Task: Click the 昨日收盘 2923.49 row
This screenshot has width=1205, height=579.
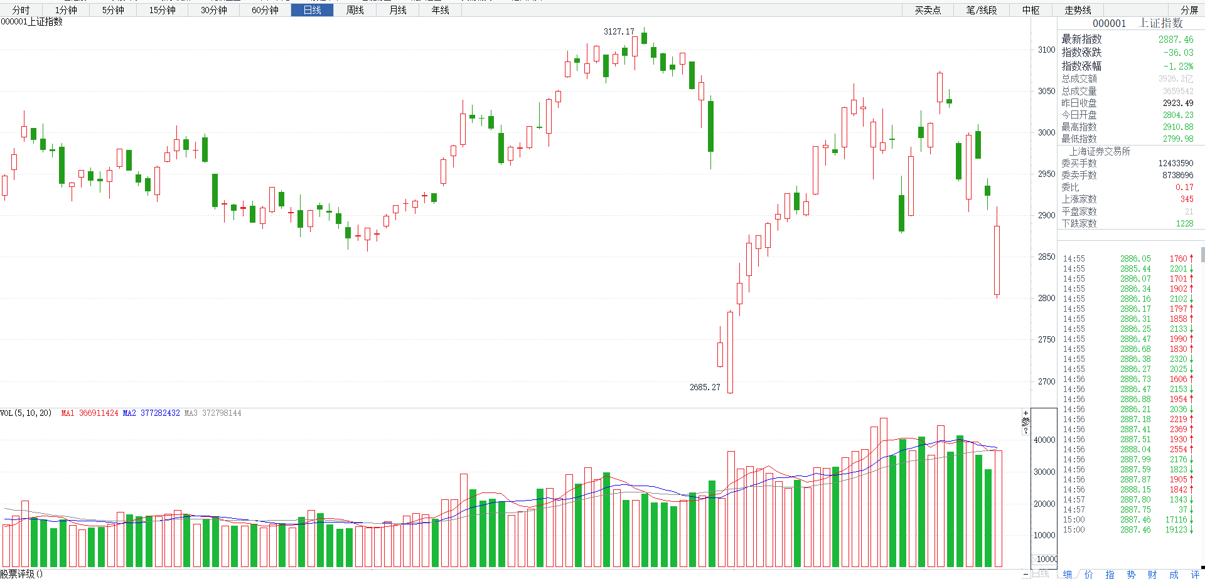Action: (x=1128, y=103)
